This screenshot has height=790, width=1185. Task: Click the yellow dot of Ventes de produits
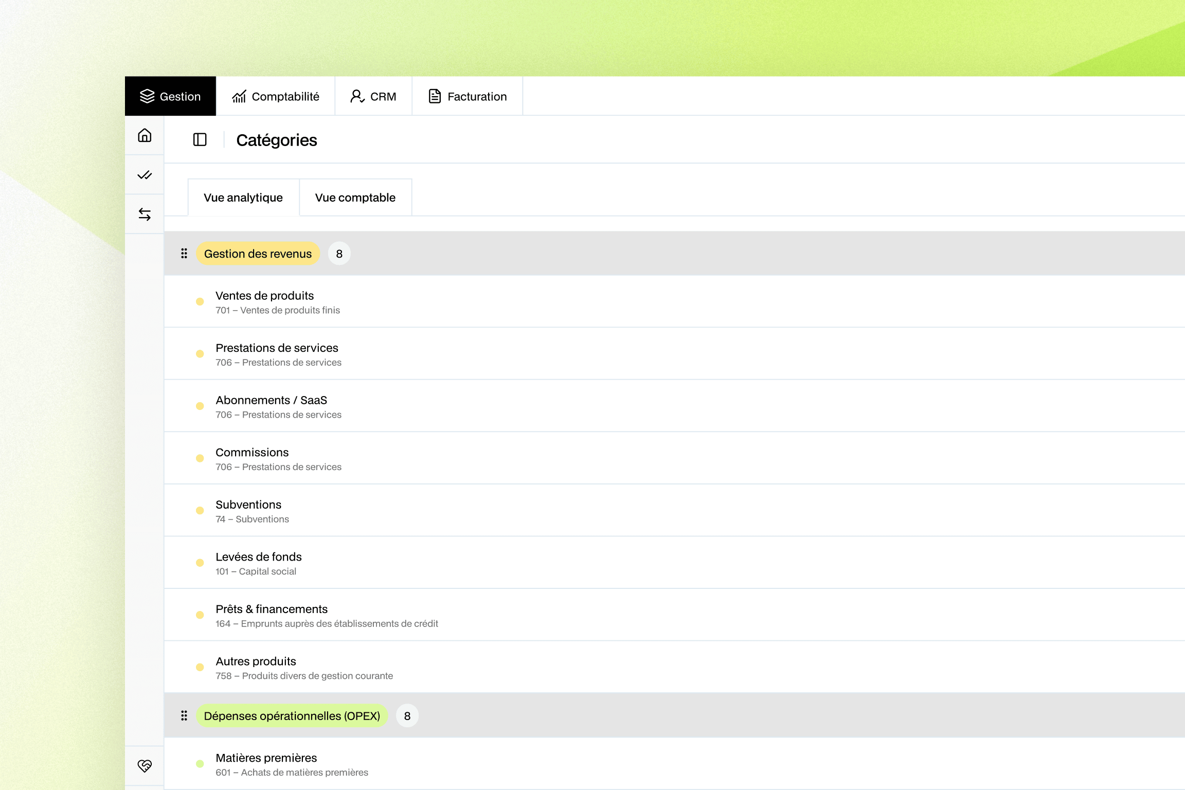[x=200, y=302]
